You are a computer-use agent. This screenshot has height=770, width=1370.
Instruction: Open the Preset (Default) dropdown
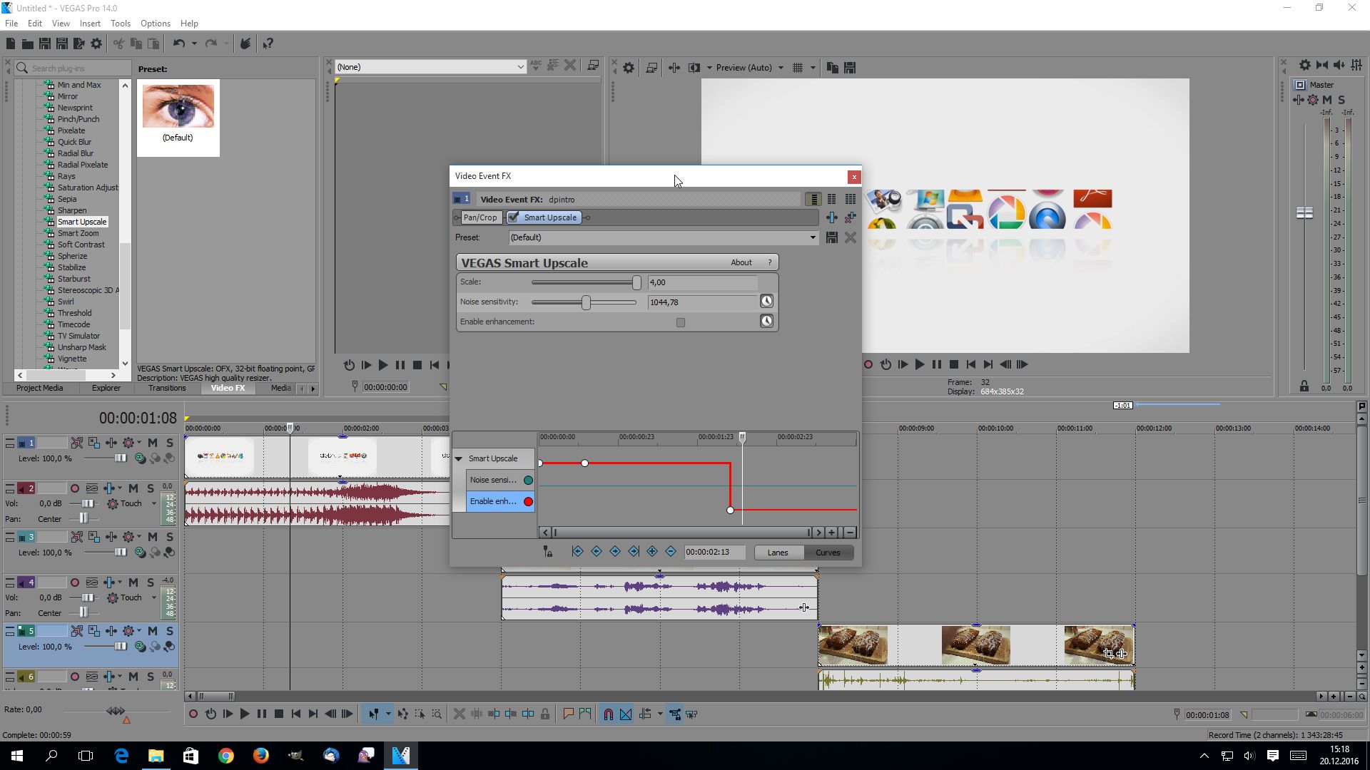click(x=812, y=237)
